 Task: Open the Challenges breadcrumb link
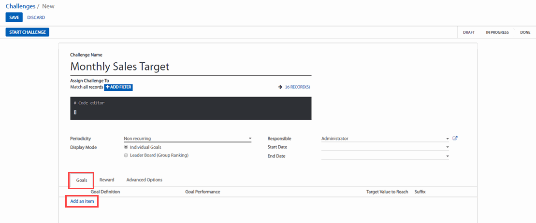pos(20,6)
